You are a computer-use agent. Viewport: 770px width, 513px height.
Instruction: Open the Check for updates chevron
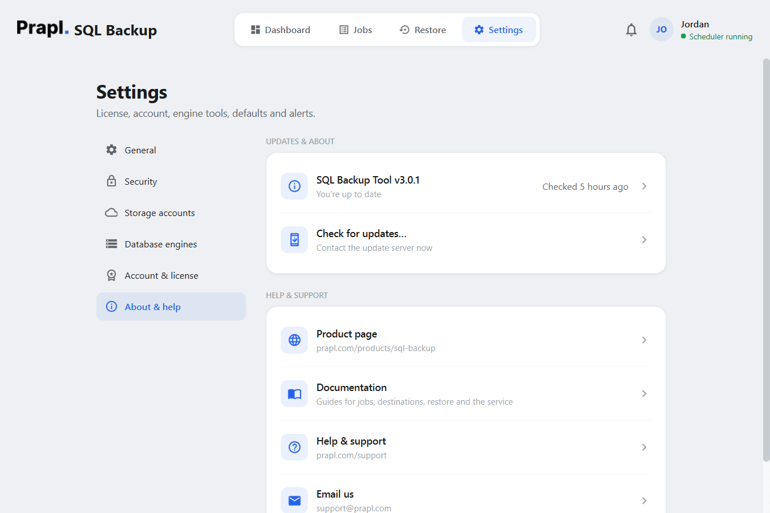pos(644,239)
